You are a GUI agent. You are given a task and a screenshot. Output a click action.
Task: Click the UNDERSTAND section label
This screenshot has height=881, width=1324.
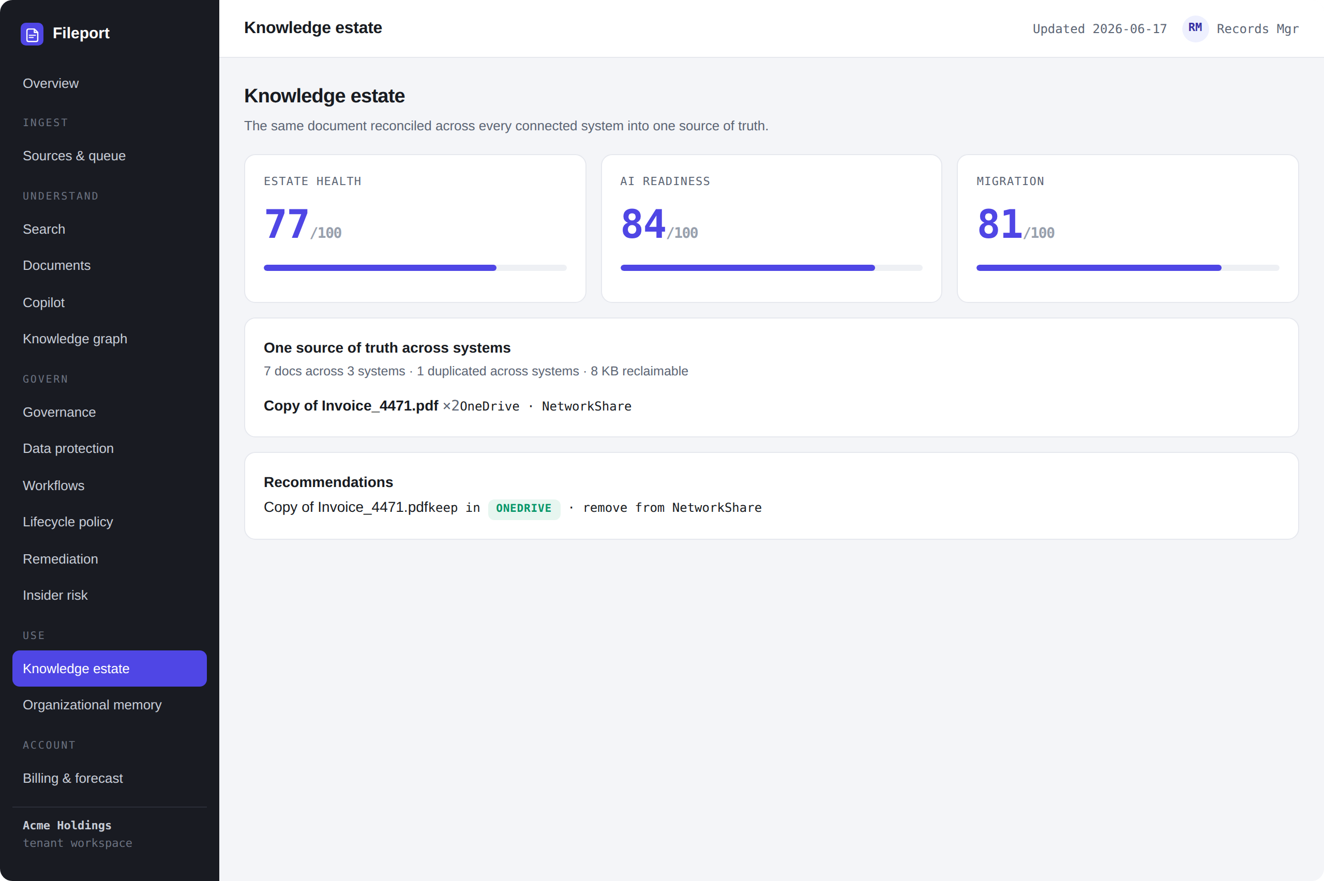61,196
